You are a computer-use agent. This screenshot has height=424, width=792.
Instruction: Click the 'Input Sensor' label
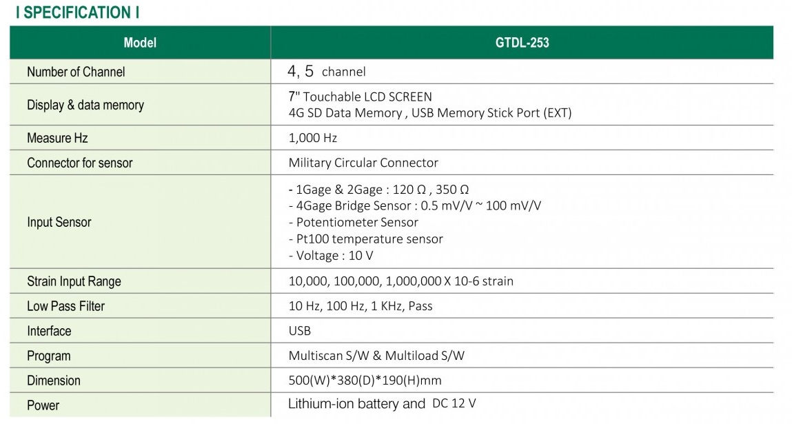(59, 223)
